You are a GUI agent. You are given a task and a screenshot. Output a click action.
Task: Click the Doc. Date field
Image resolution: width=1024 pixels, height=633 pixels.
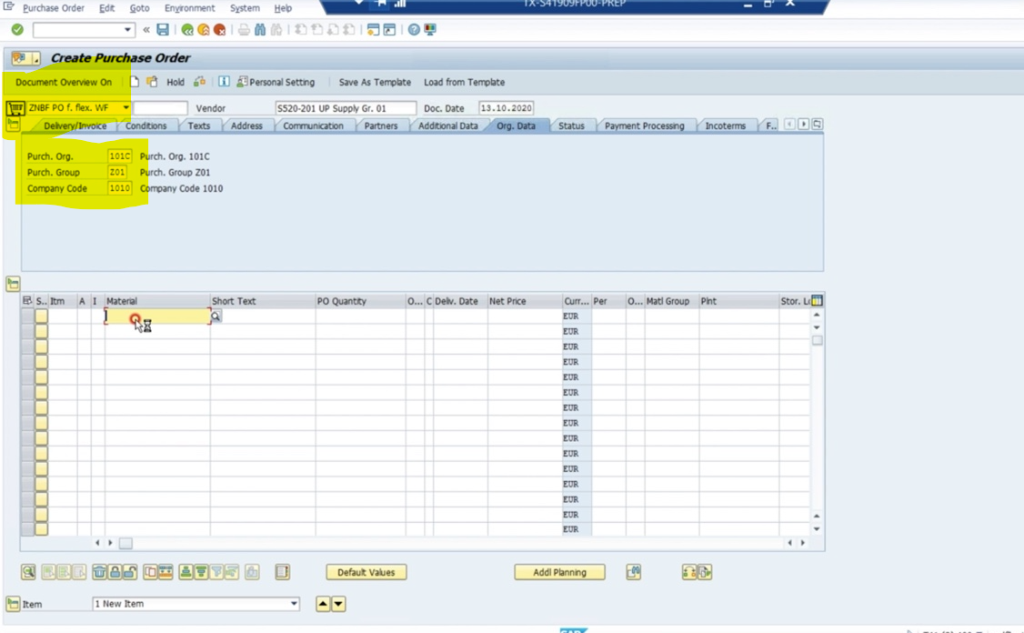coord(507,108)
